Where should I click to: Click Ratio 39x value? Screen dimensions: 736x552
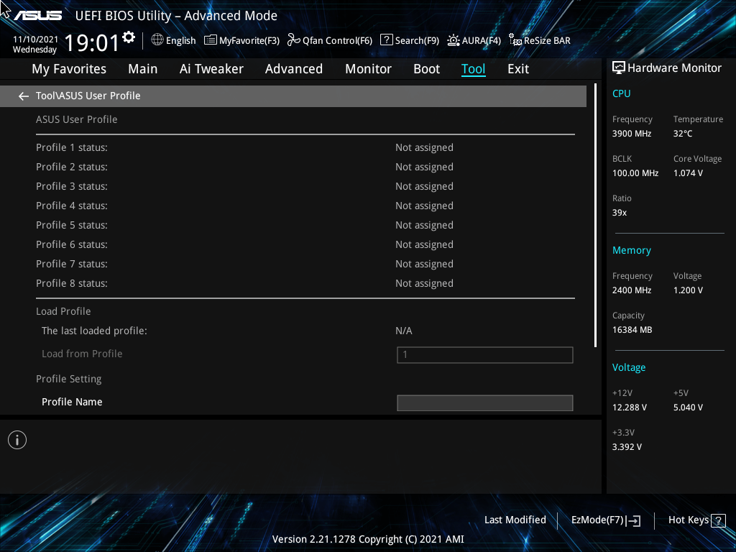(620, 213)
